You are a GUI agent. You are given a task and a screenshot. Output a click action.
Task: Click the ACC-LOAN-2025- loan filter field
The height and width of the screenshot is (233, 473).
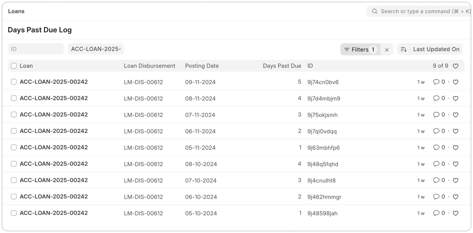(x=96, y=49)
